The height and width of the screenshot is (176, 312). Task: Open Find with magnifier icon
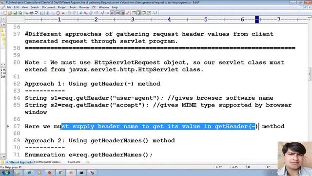(80, 13)
